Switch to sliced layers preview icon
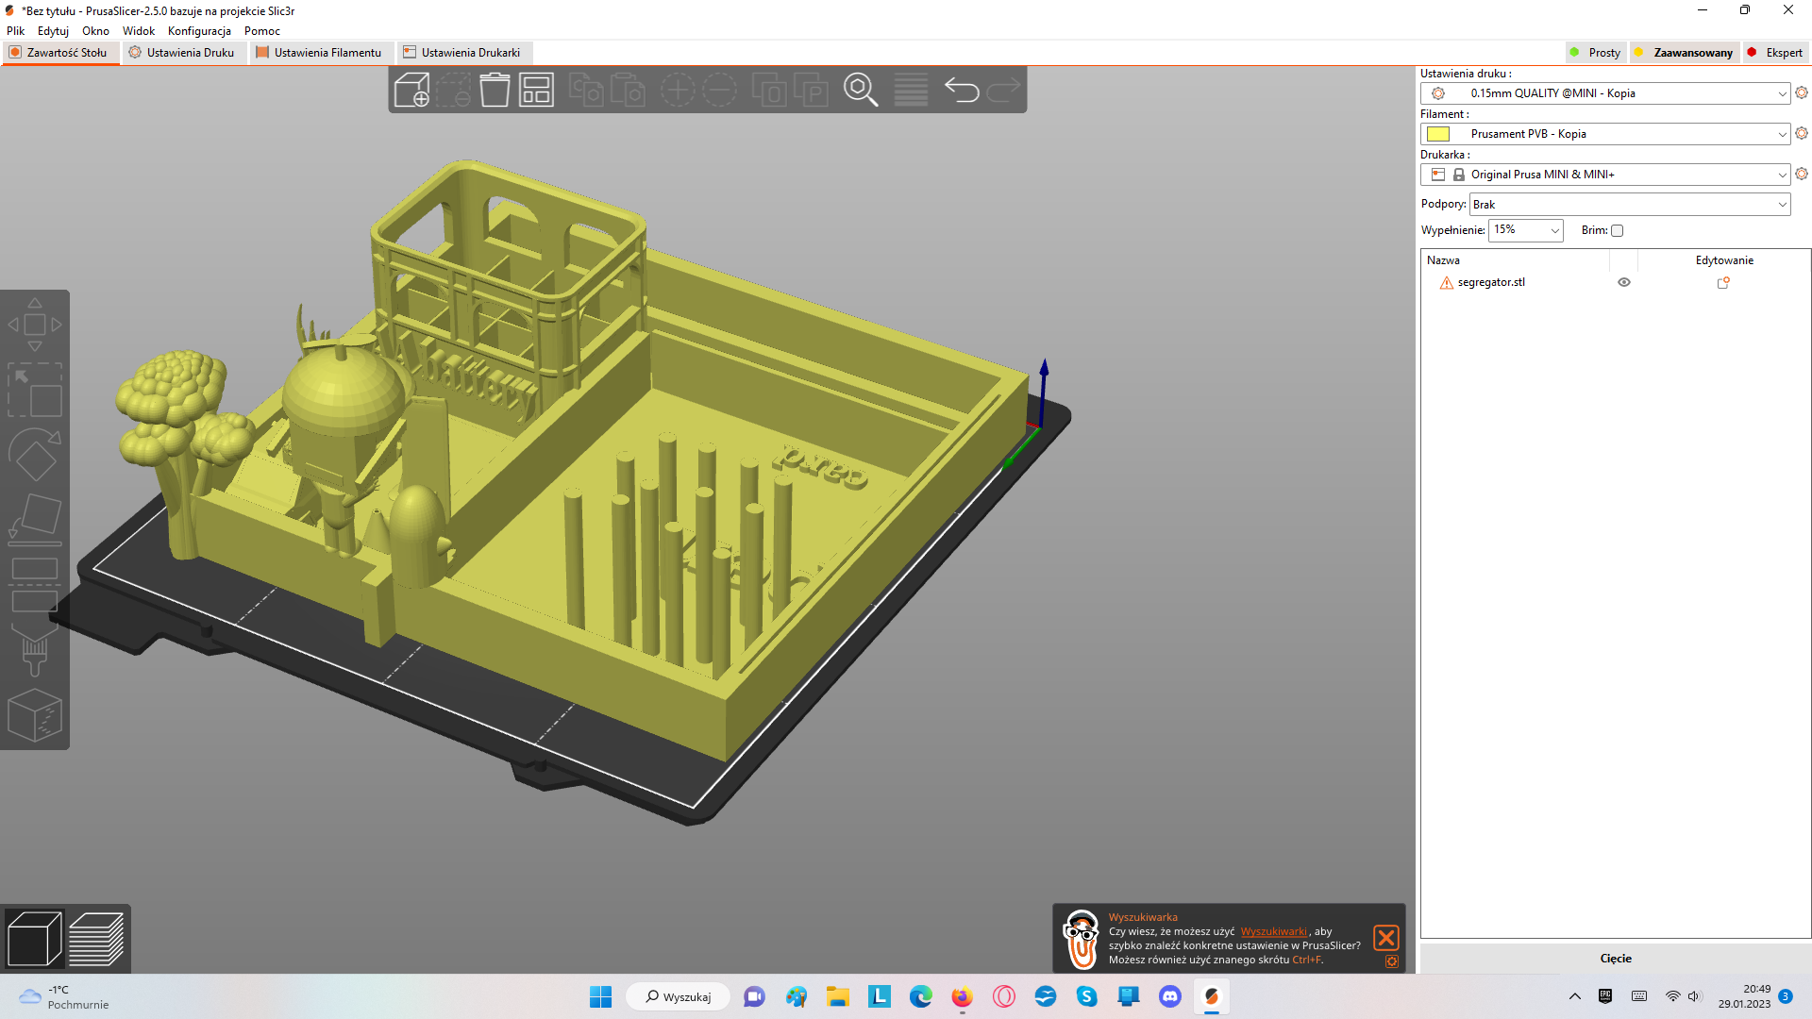The width and height of the screenshot is (1812, 1019). (x=96, y=939)
